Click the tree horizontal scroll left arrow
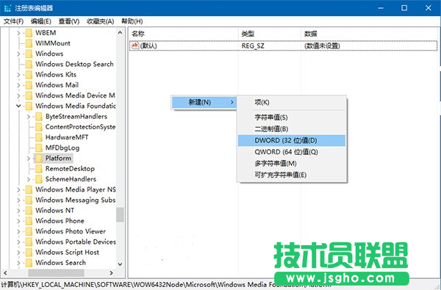 click(5, 273)
